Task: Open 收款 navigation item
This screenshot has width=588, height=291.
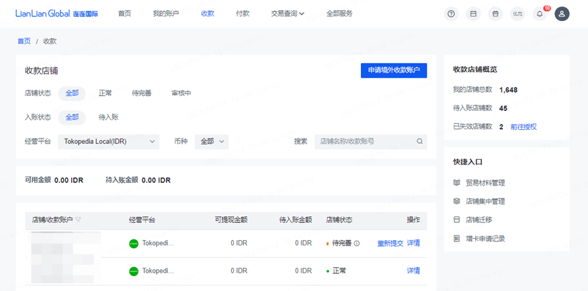Action: 208,14
